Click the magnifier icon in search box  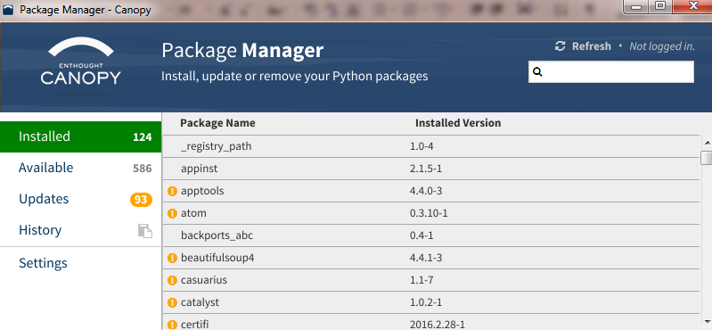537,72
